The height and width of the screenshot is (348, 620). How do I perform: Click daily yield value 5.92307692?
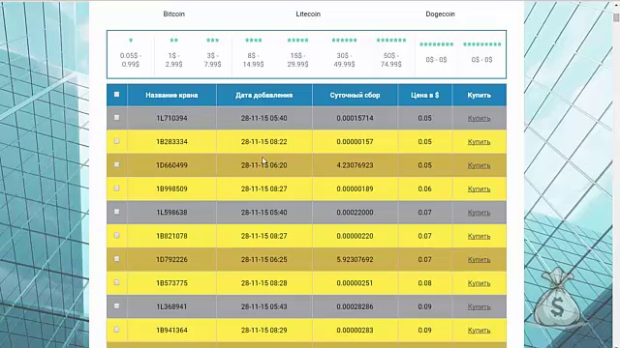pyautogui.click(x=355, y=260)
